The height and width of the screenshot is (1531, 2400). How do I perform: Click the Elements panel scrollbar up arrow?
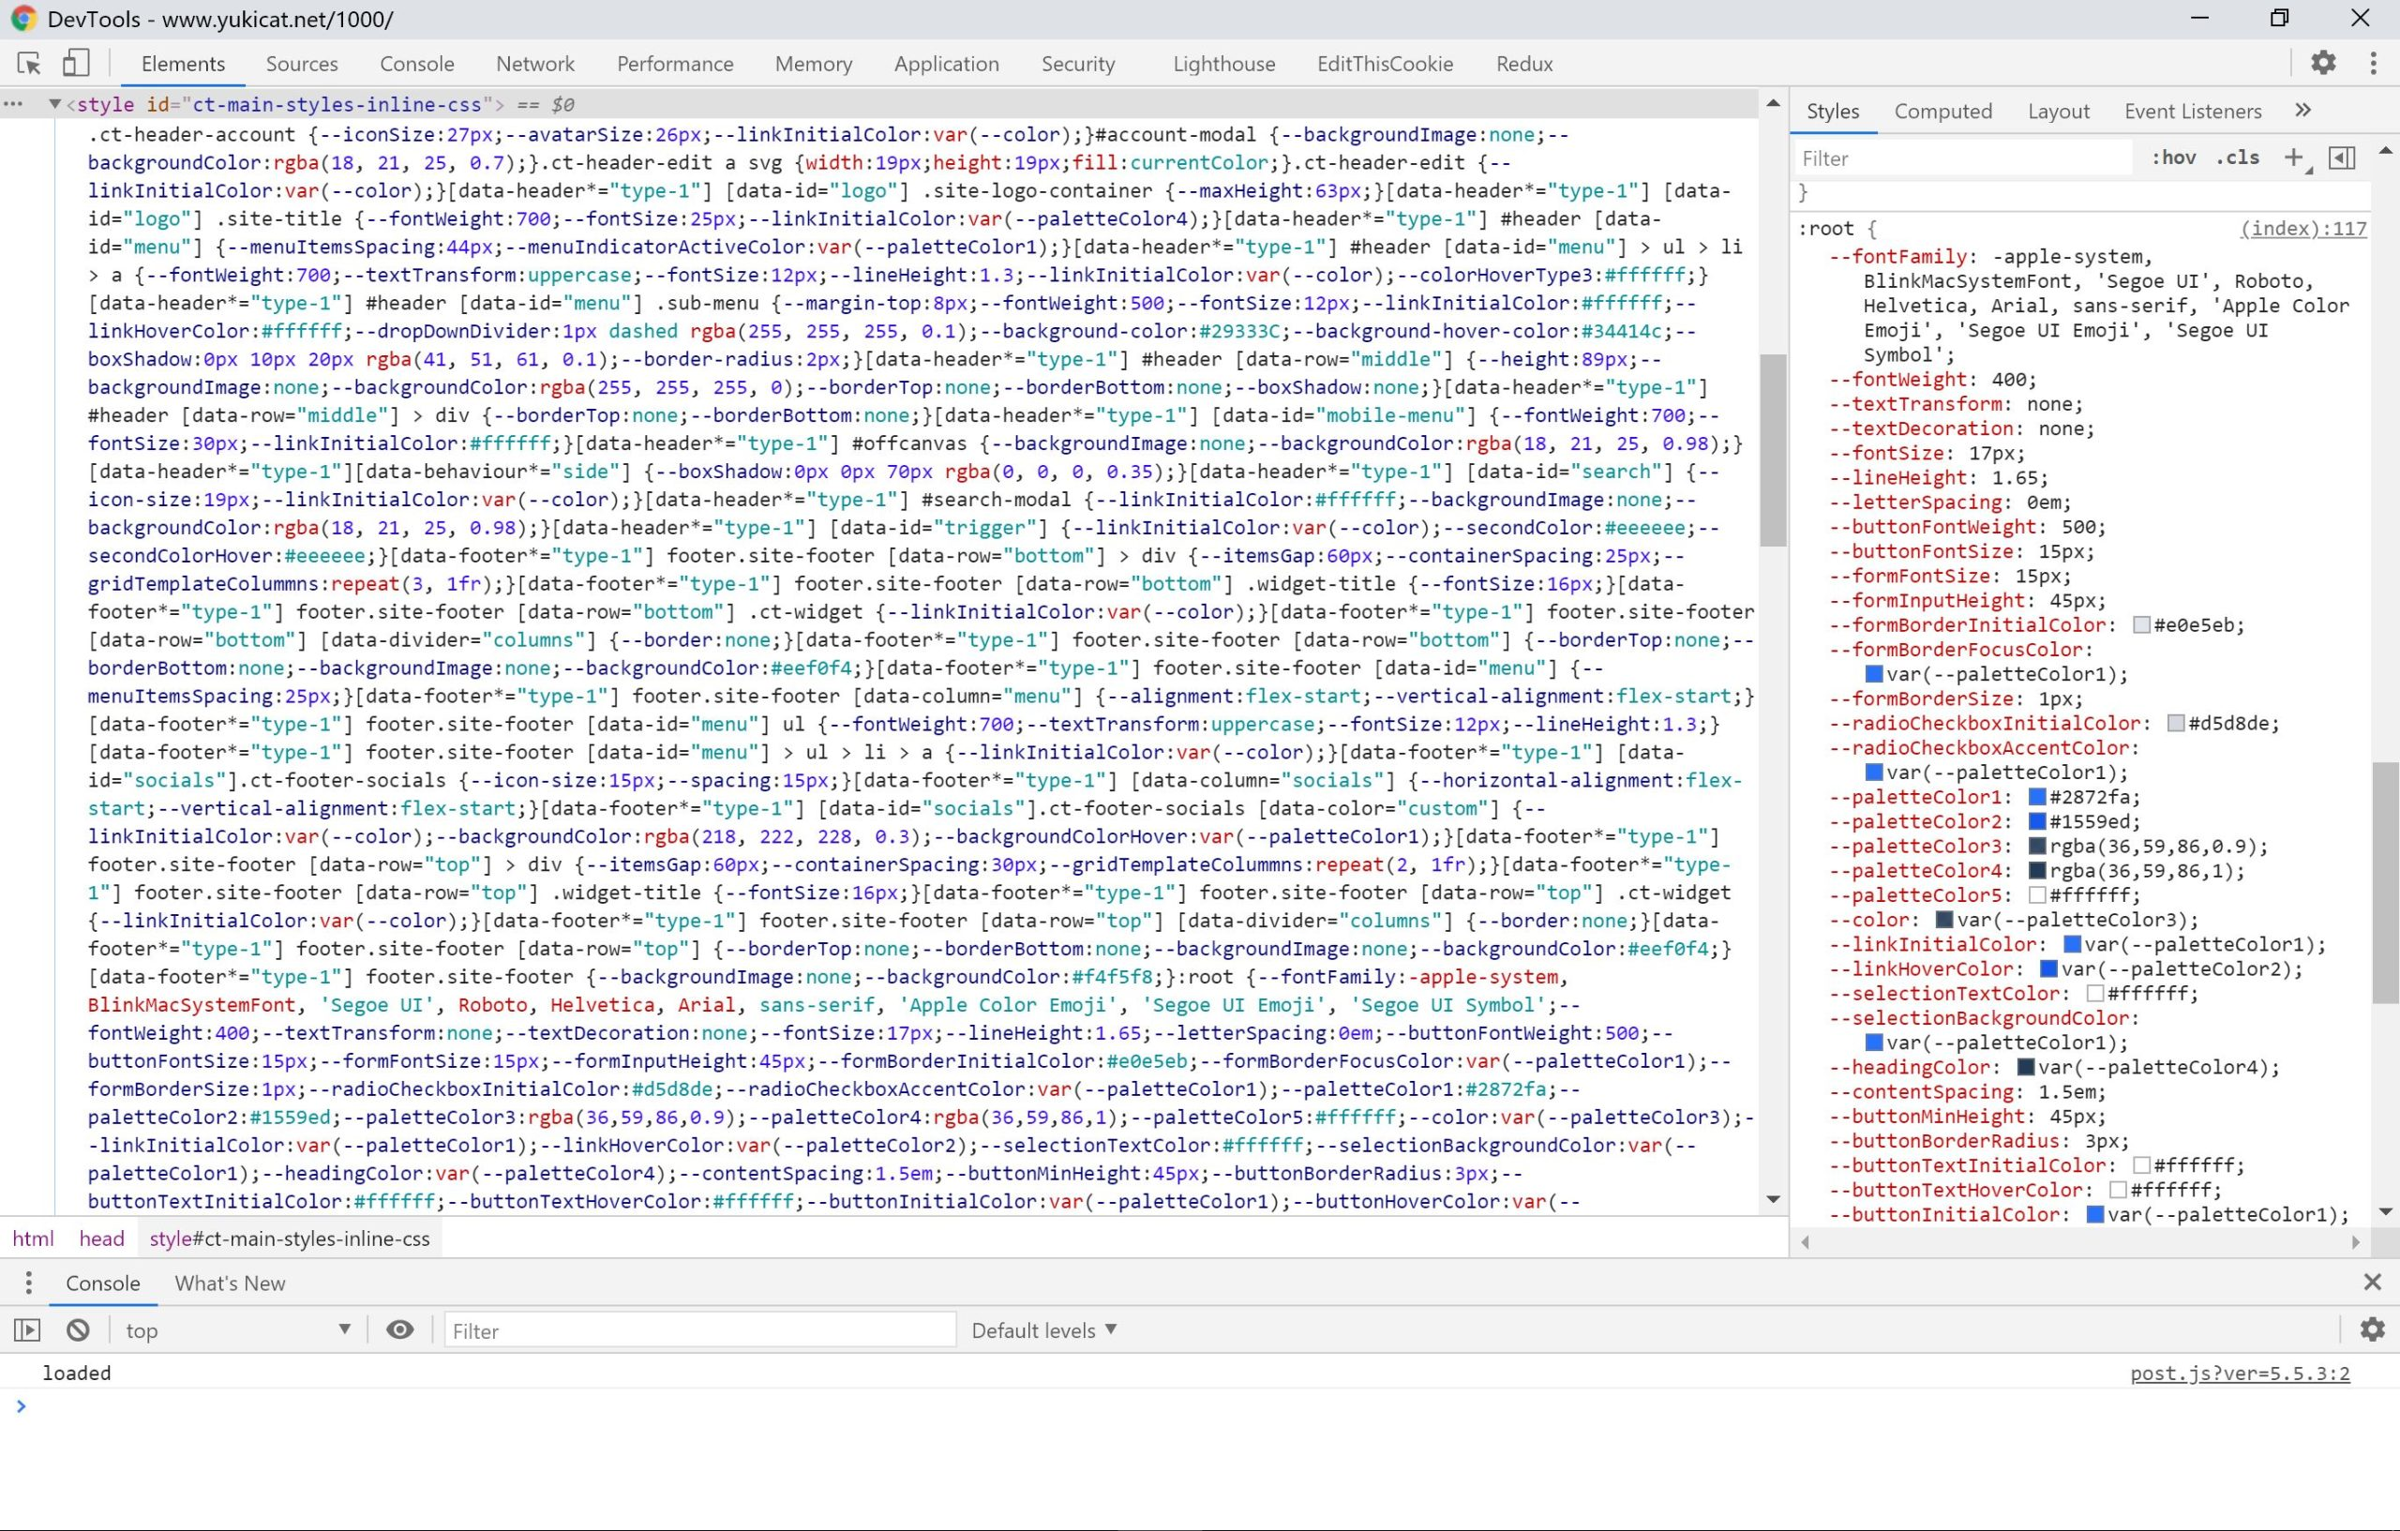1772,103
